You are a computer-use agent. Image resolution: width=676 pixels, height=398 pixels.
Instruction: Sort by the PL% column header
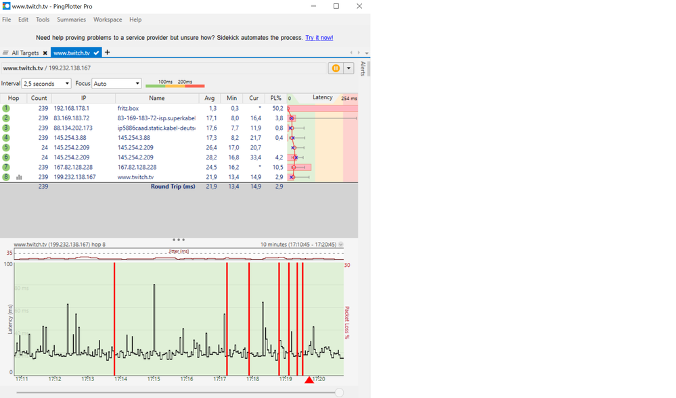point(276,98)
